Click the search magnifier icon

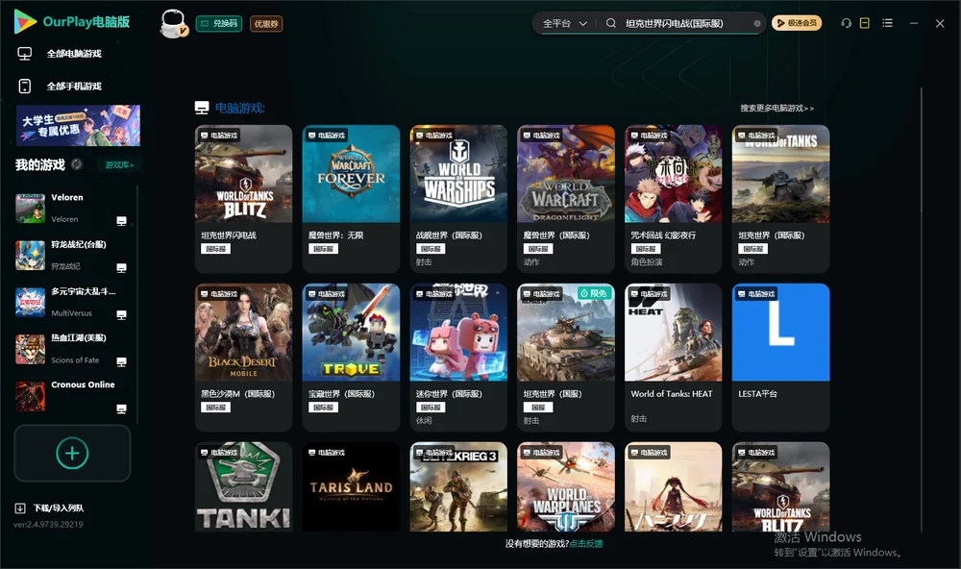point(611,23)
